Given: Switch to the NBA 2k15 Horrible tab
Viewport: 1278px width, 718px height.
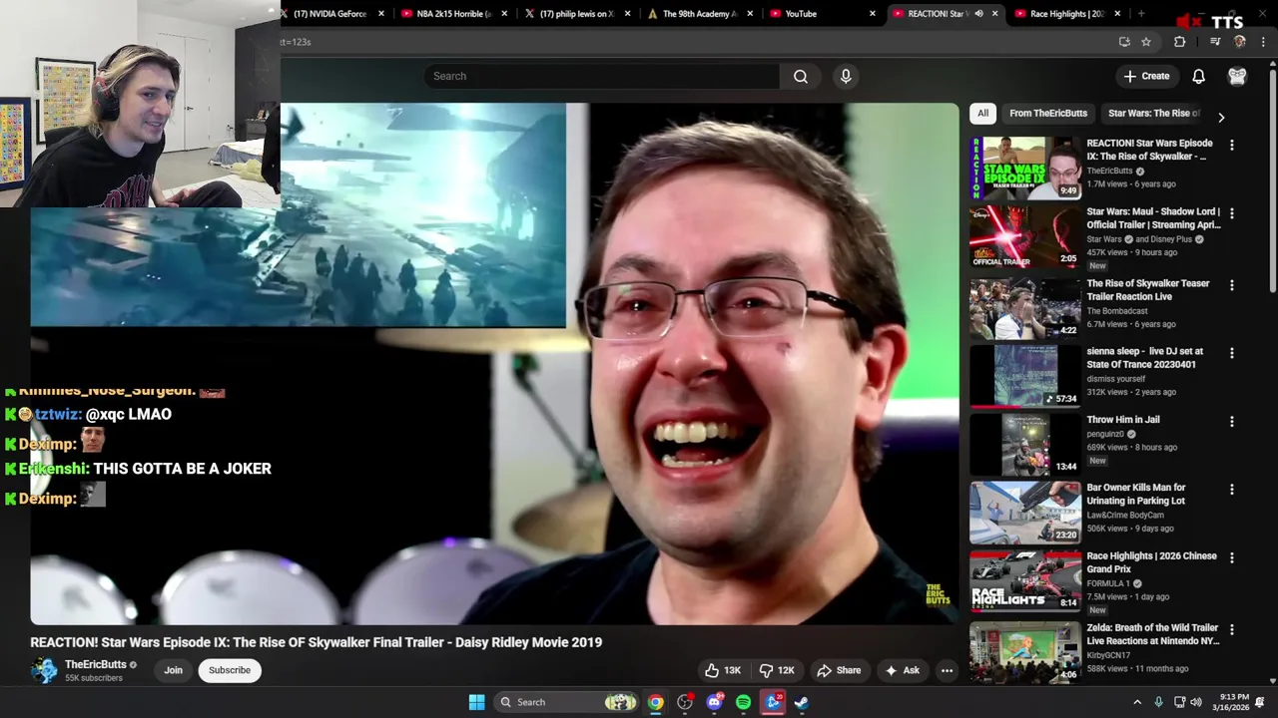Looking at the screenshot, I should (x=454, y=14).
